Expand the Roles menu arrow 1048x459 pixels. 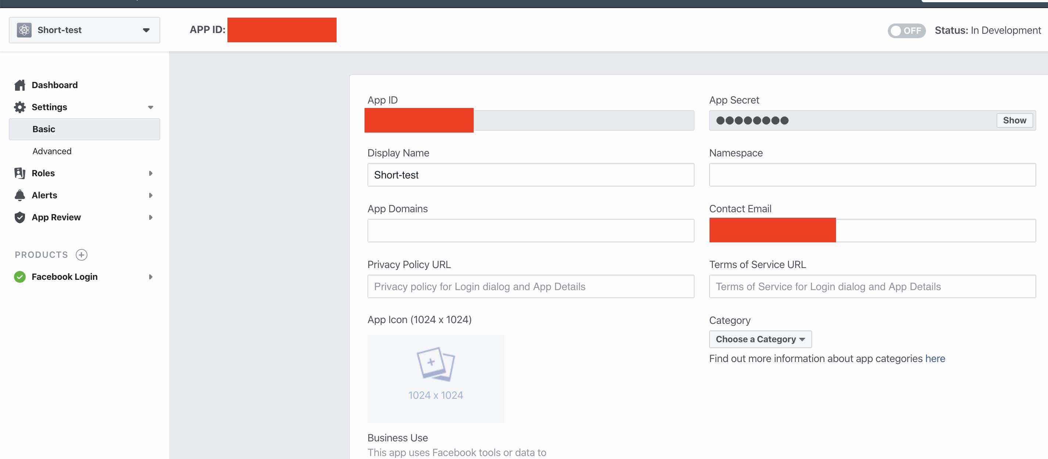151,173
